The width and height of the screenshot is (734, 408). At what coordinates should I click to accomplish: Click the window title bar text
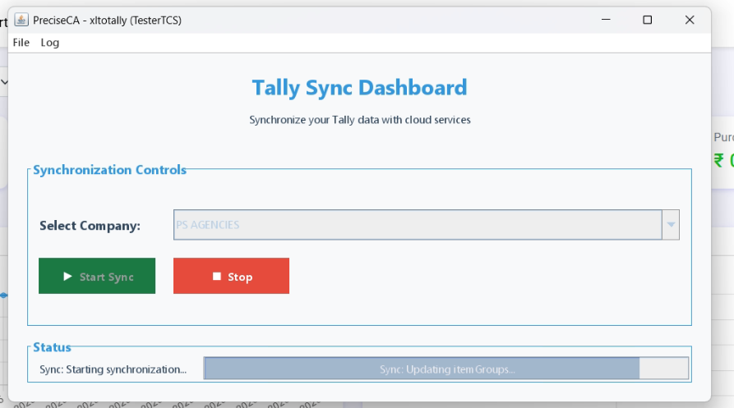(107, 20)
